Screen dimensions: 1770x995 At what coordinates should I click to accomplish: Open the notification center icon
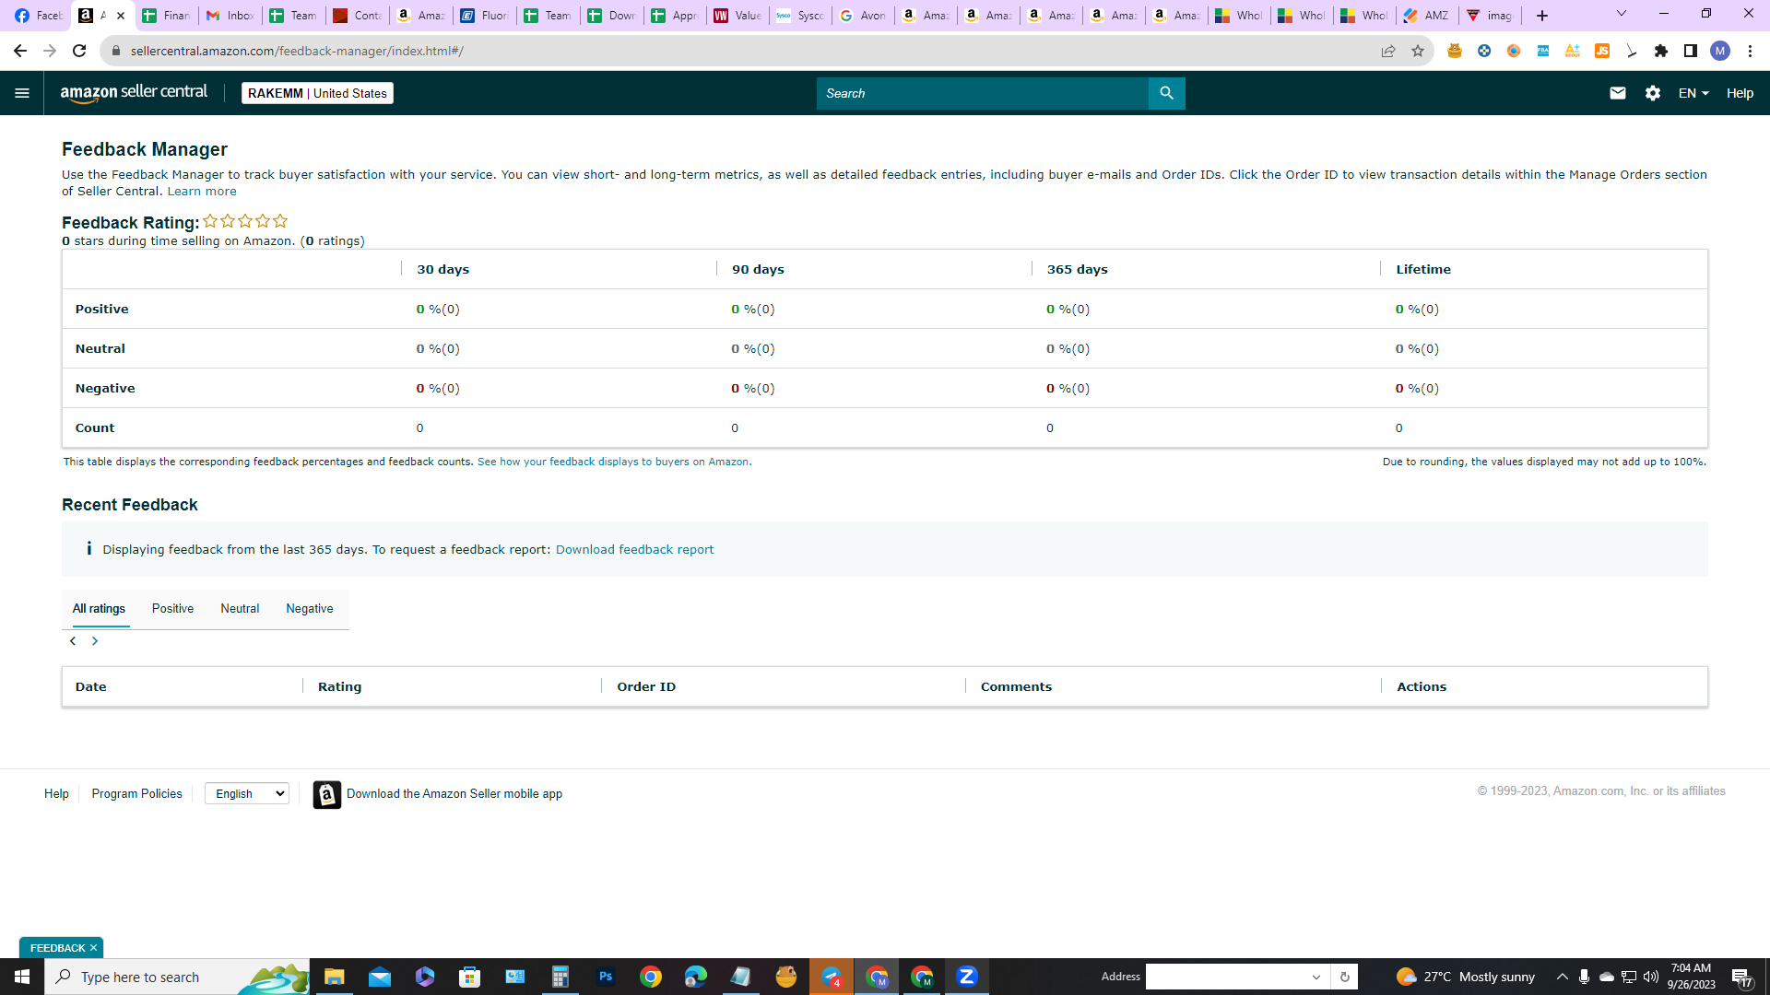[x=1741, y=977]
